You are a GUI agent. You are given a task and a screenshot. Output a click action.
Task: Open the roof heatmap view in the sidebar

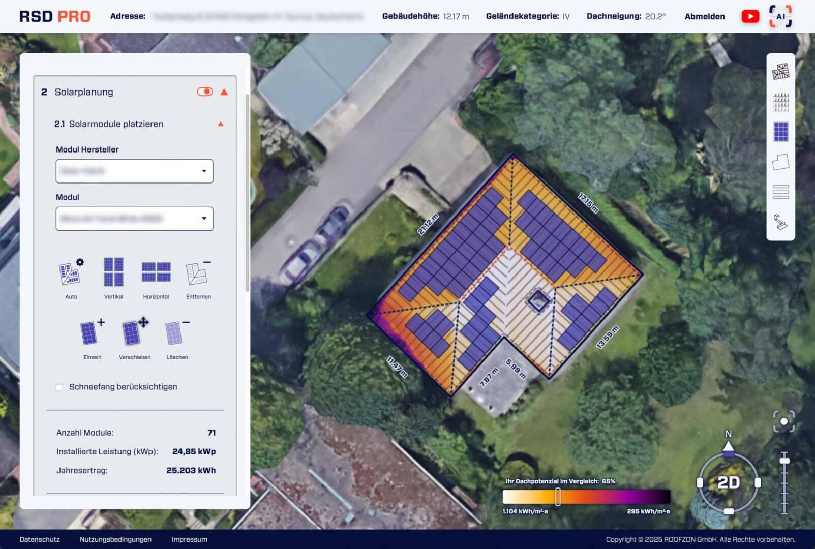coord(781,71)
